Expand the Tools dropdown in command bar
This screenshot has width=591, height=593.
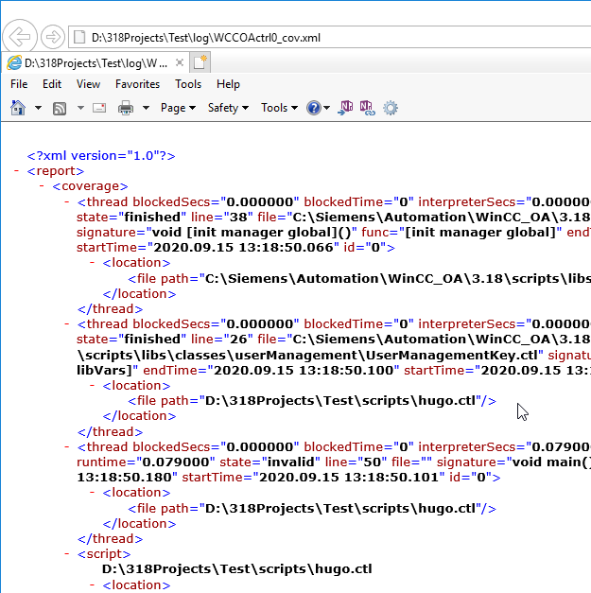(x=279, y=108)
